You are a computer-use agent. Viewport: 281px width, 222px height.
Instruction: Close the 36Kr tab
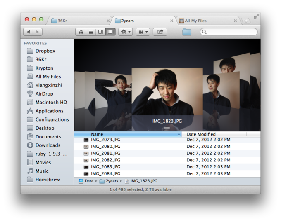pos(108,21)
